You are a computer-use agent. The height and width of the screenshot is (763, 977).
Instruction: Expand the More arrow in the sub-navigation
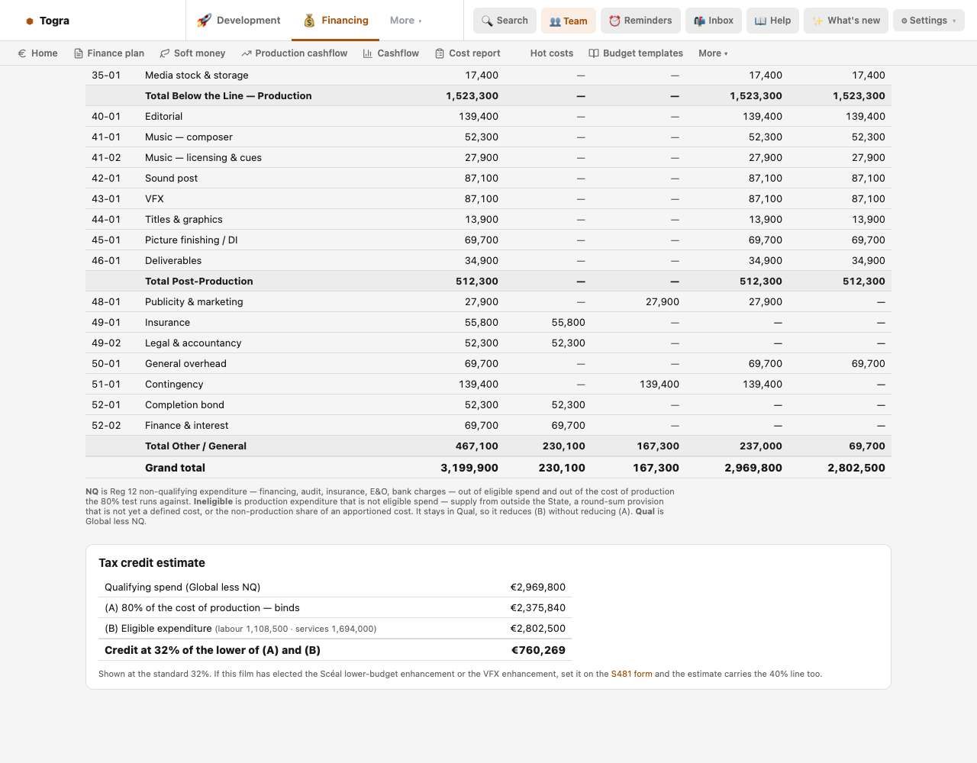click(726, 53)
